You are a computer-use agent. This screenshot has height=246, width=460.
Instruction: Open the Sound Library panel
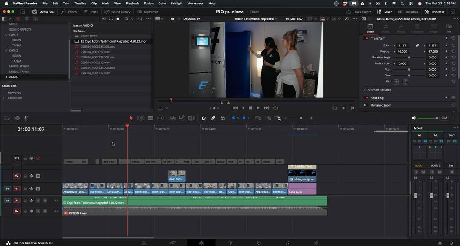point(118,12)
